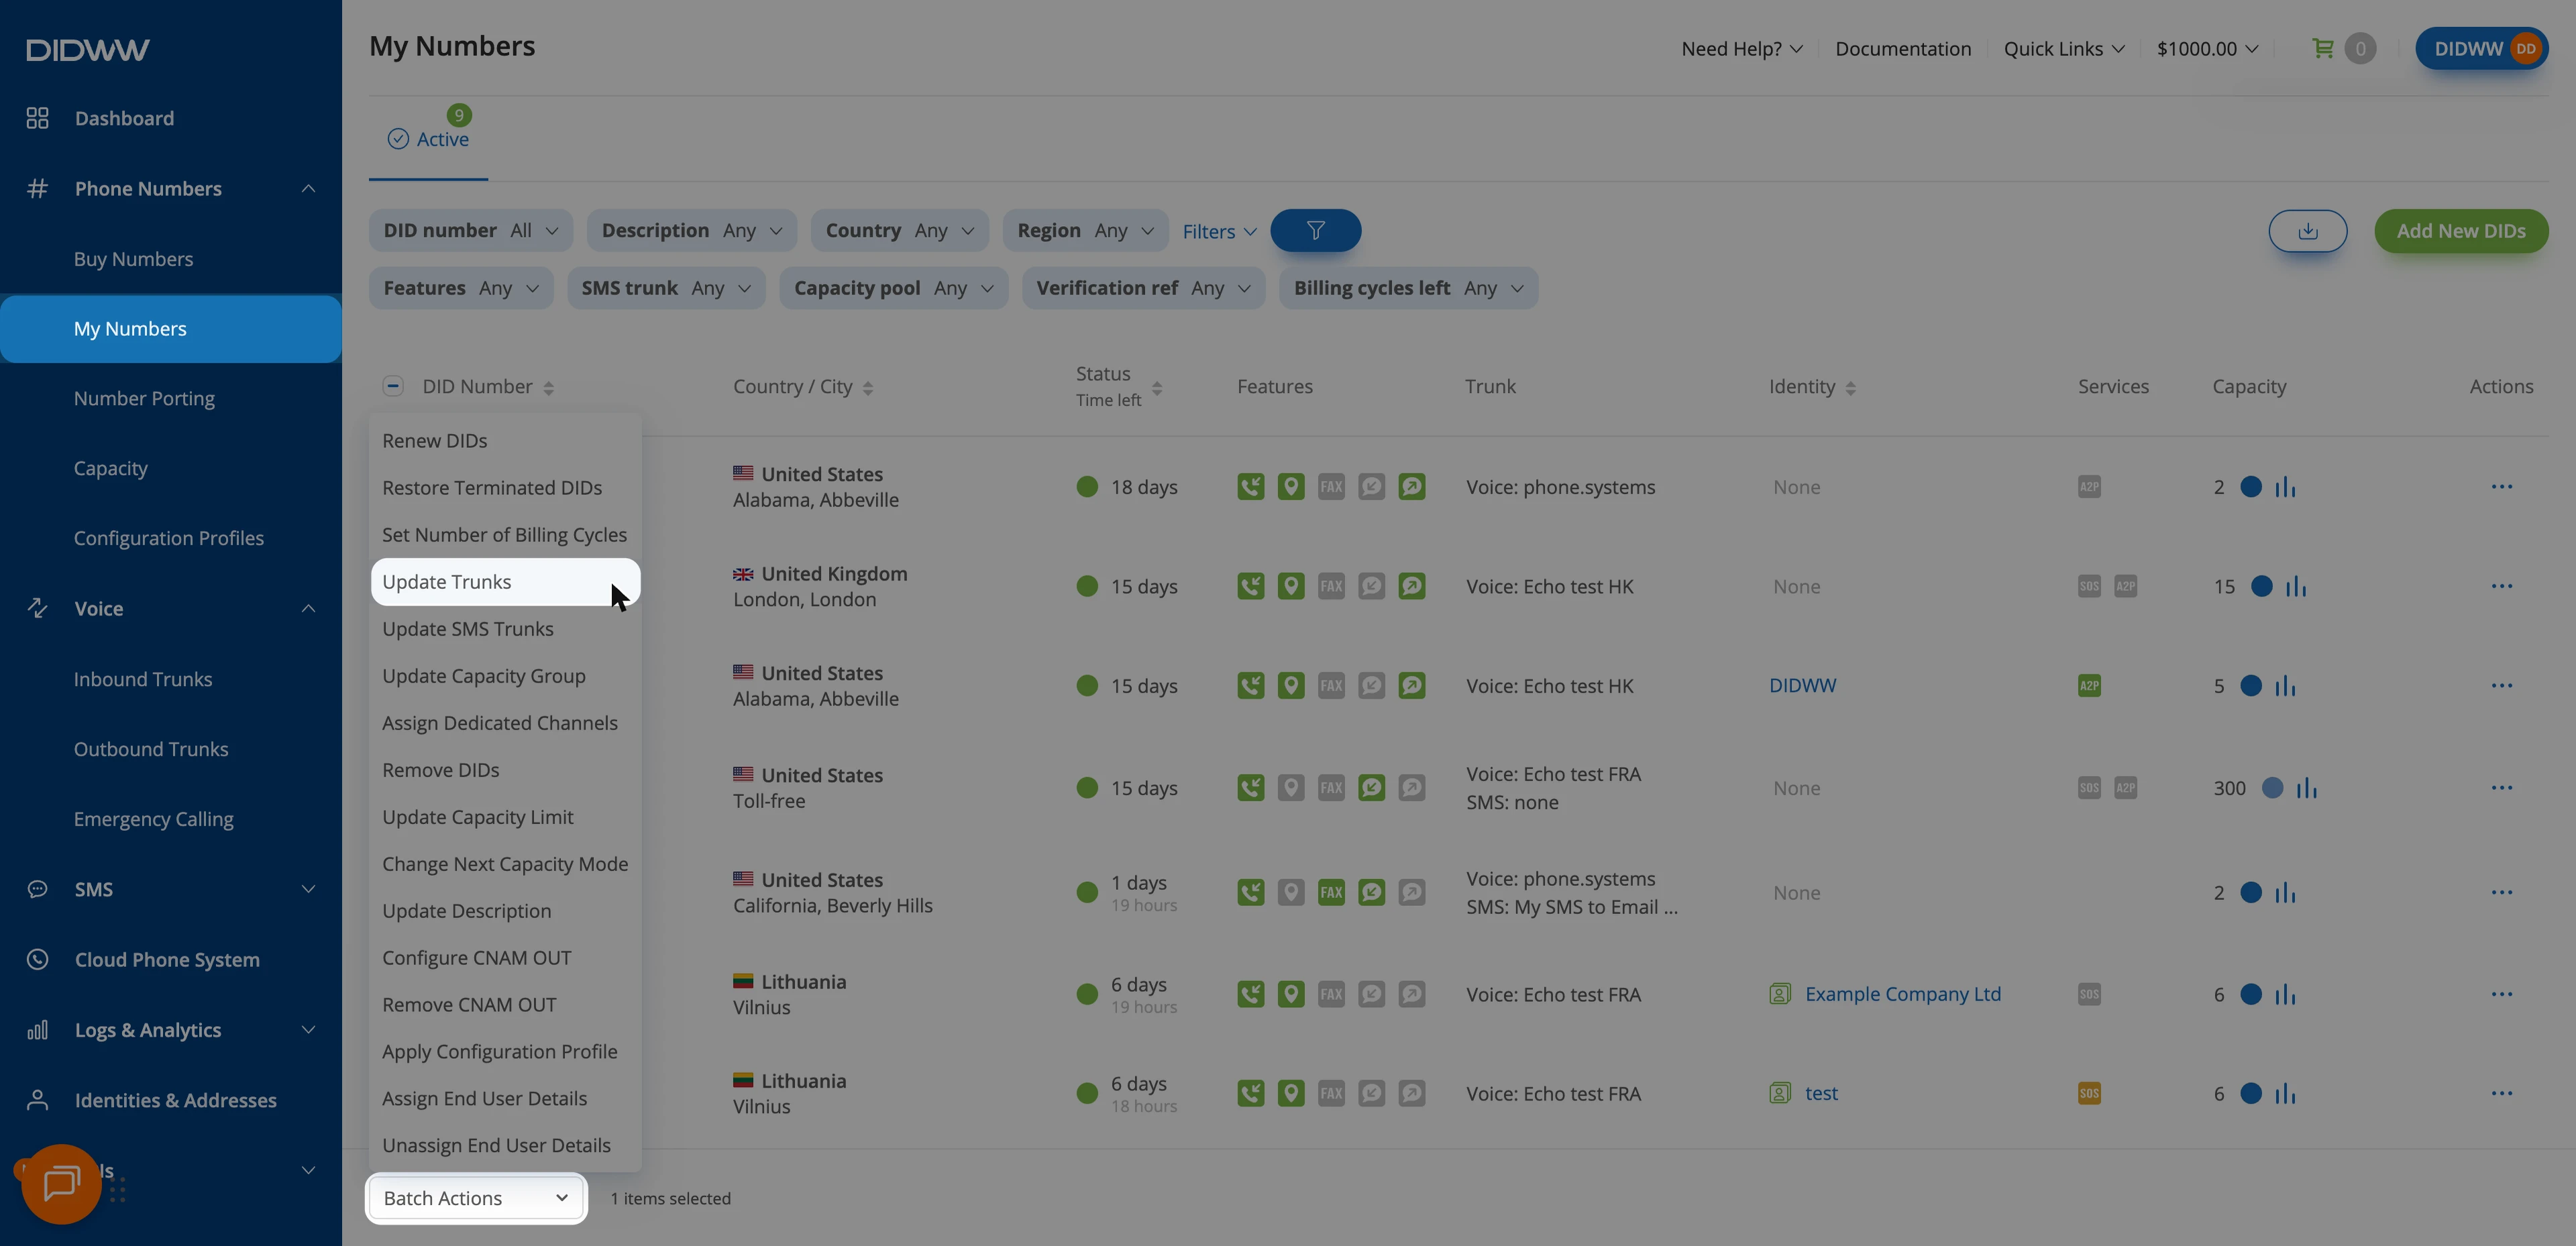Collapse the Voice sidebar section
Viewport: 2576px width, 1246px height.
pos(170,608)
